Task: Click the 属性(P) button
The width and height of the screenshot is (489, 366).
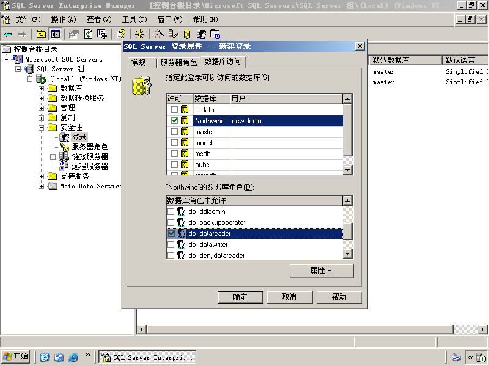Action: [322, 271]
